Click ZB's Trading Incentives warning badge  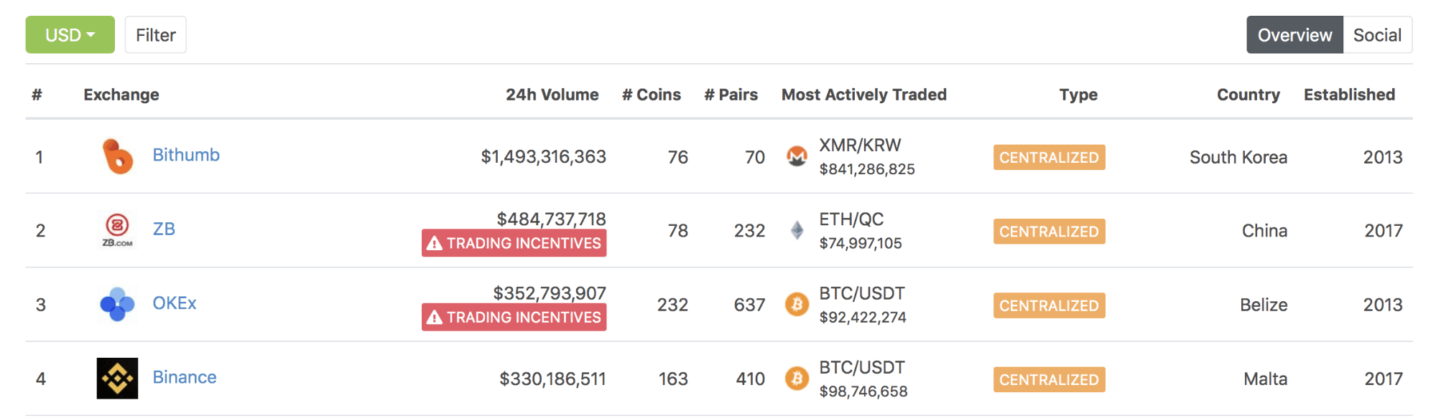point(514,243)
